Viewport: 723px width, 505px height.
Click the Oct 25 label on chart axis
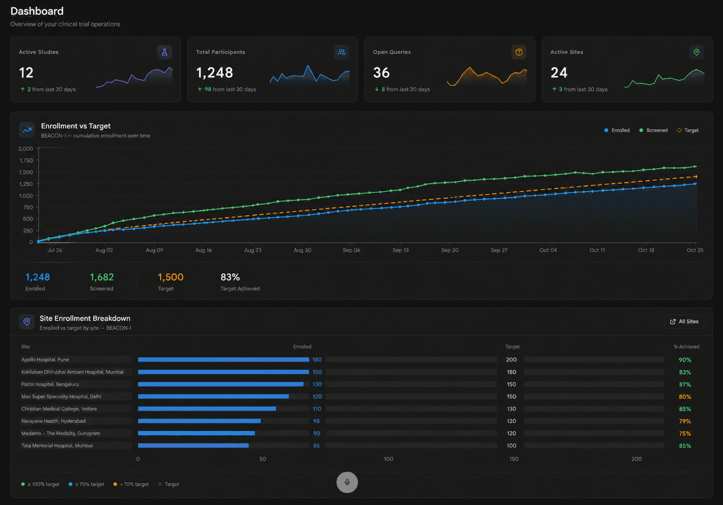point(695,250)
